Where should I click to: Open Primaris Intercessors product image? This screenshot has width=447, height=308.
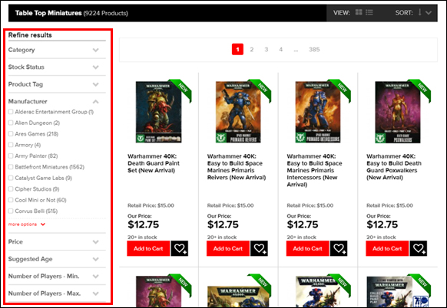point(317,112)
